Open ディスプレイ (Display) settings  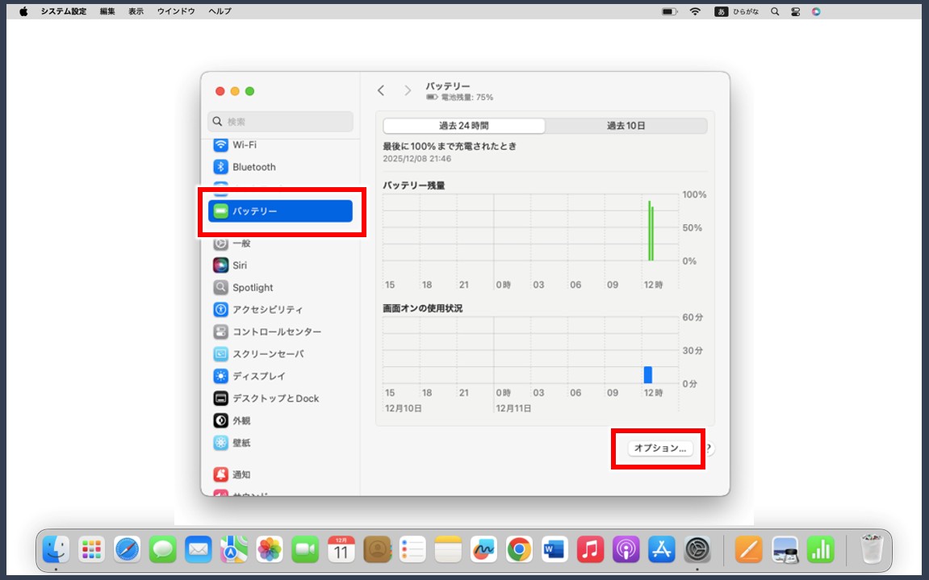point(258,375)
